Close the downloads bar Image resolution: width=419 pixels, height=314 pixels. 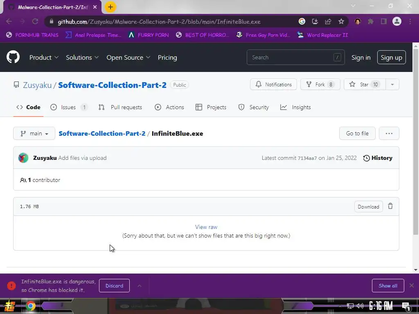click(412, 285)
